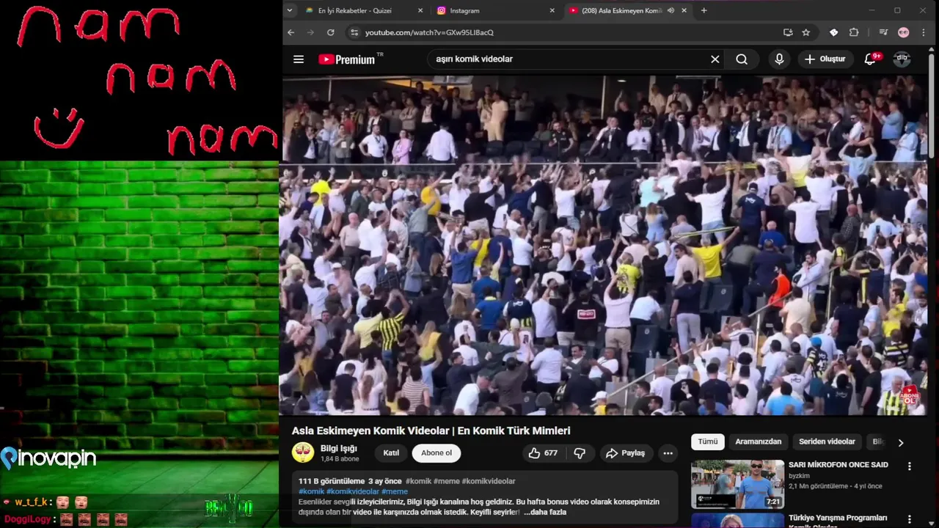Switch to the Instagram tab
This screenshot has width=939, height=528.
[x=495, y=10]
